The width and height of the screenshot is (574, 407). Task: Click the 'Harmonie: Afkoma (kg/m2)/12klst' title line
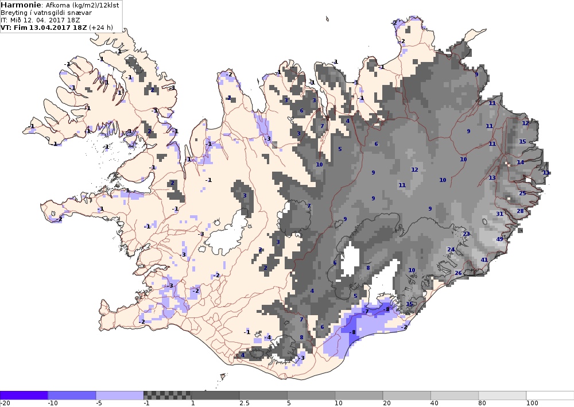click(x=60, y=5)
